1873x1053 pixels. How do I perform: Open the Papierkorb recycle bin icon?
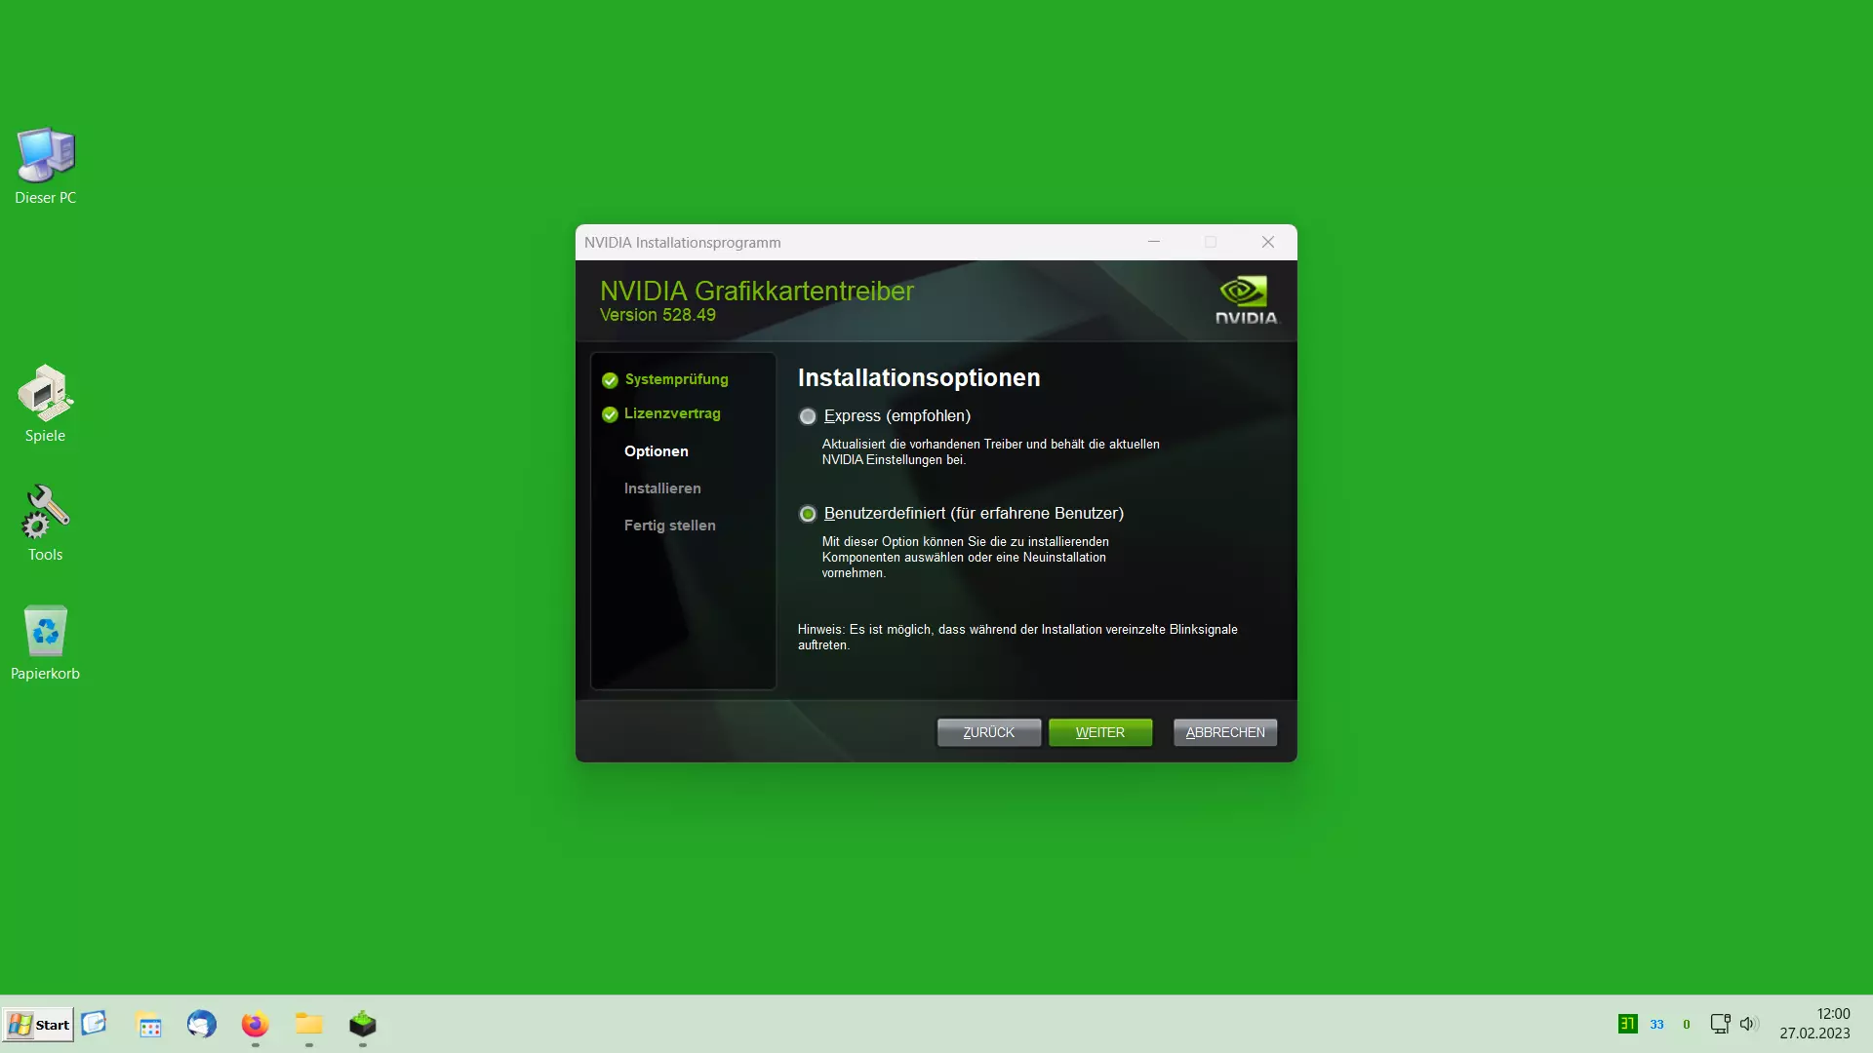(45, 643)
